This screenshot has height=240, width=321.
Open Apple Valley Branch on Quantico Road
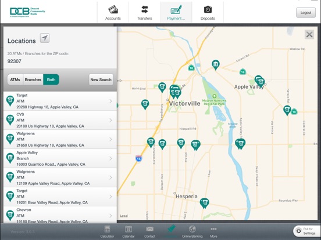coord(60,158)
